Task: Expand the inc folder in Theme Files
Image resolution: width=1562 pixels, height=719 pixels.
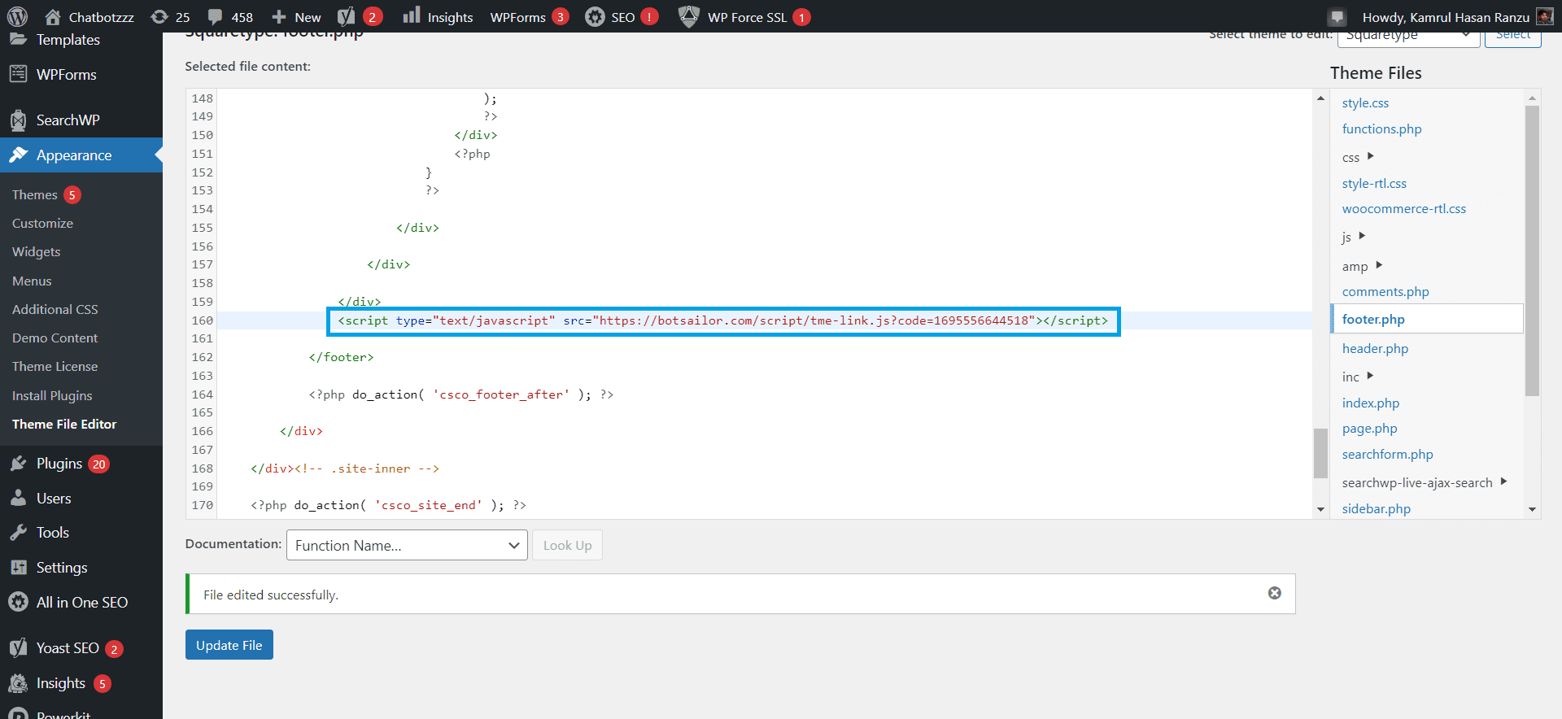Action: [1370, 376]
